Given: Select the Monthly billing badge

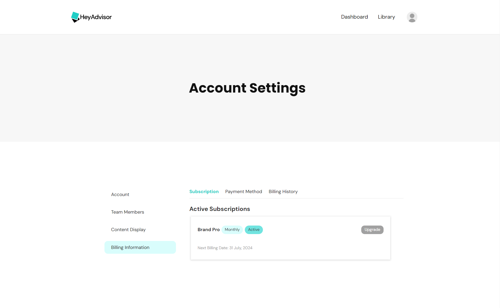Looking at the screenshot, I should (232, 230).
